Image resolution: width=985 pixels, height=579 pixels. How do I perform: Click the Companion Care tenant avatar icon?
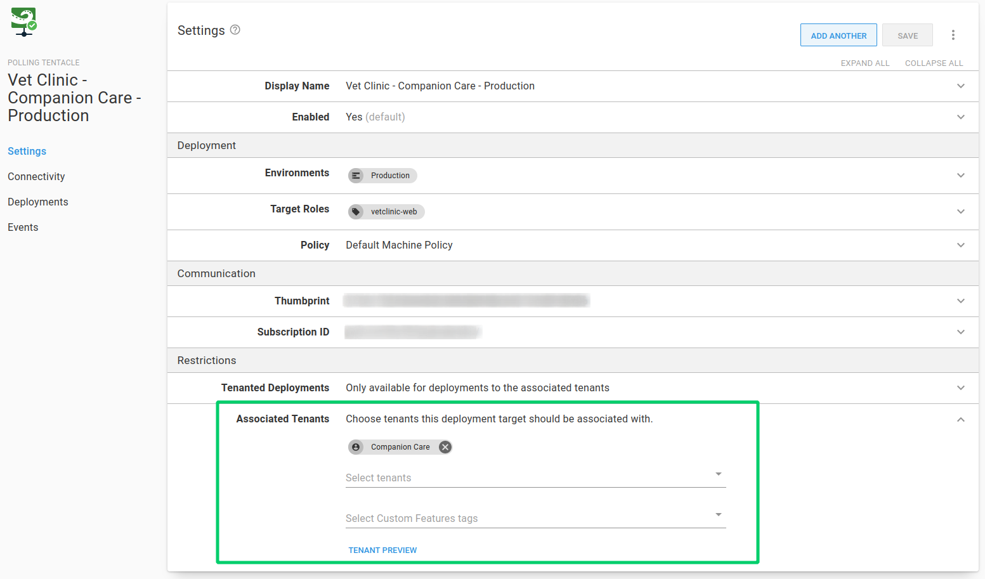click(356, 447)
